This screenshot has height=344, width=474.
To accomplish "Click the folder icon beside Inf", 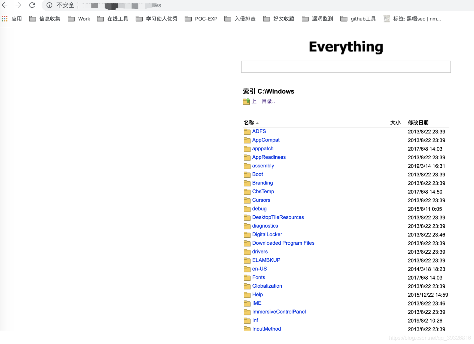I will tap(247, 321).
